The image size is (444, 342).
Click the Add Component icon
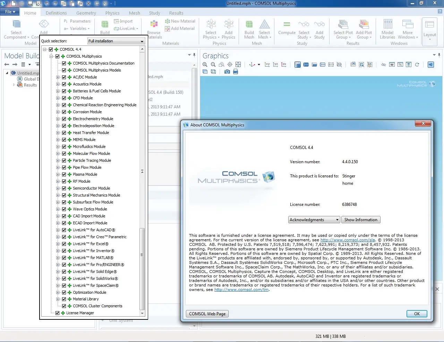click(44, 24)
